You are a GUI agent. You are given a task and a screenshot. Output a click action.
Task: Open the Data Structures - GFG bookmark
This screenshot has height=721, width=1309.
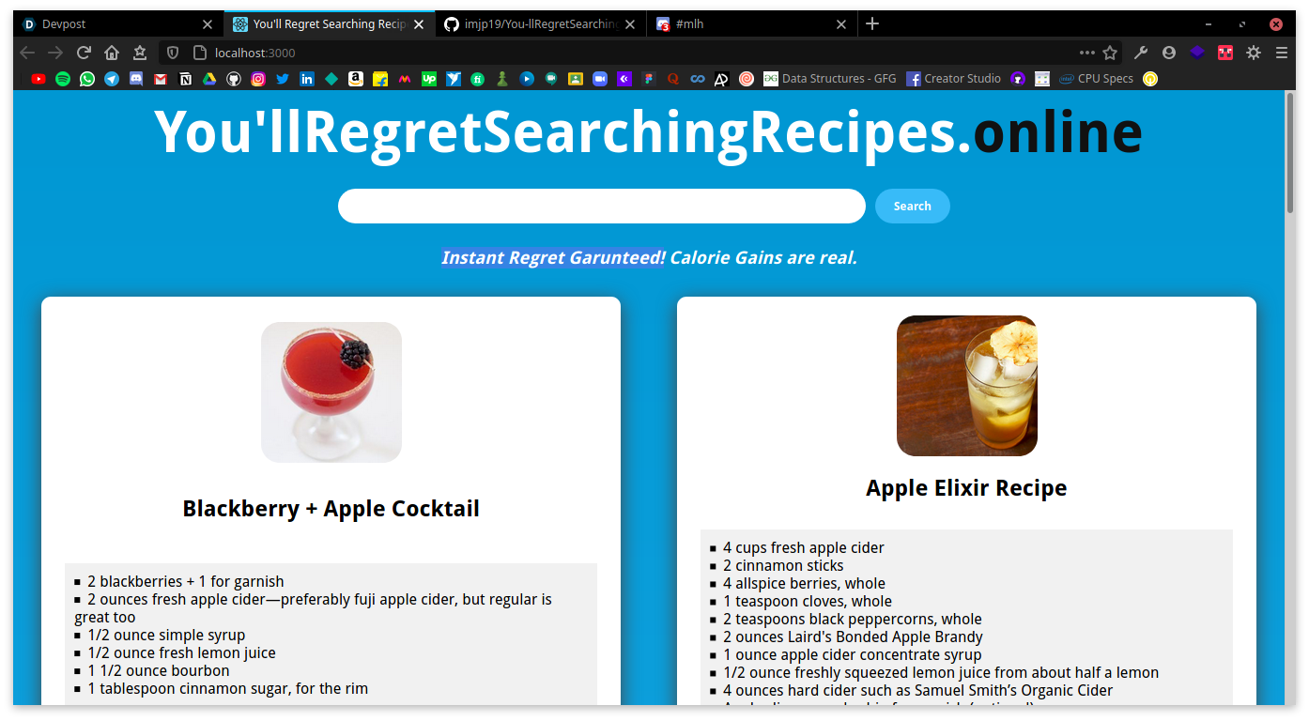click(x=830, y=79)
